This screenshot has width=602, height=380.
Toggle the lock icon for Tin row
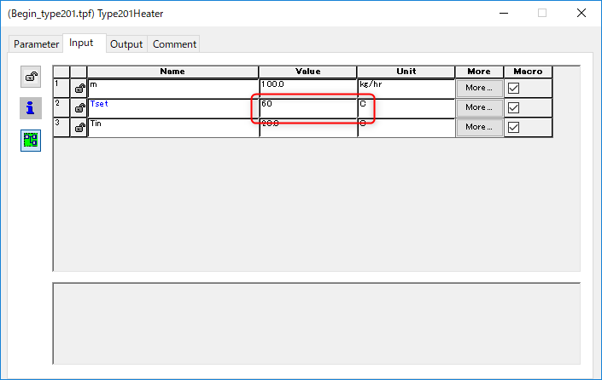79,128
